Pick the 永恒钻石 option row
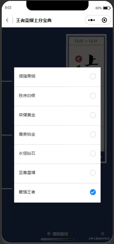The height and width of the screenshot is (244, 114). (x=57, y=154)
